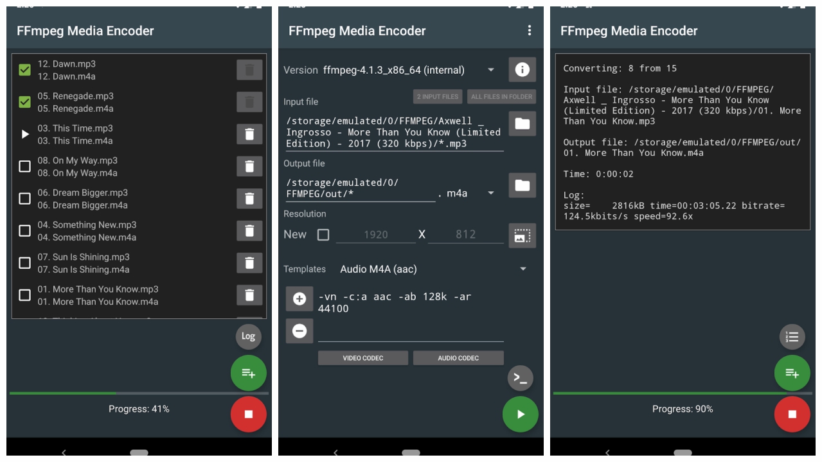
Task: Show the queue list from log screen
Action: tap(792, 336)
